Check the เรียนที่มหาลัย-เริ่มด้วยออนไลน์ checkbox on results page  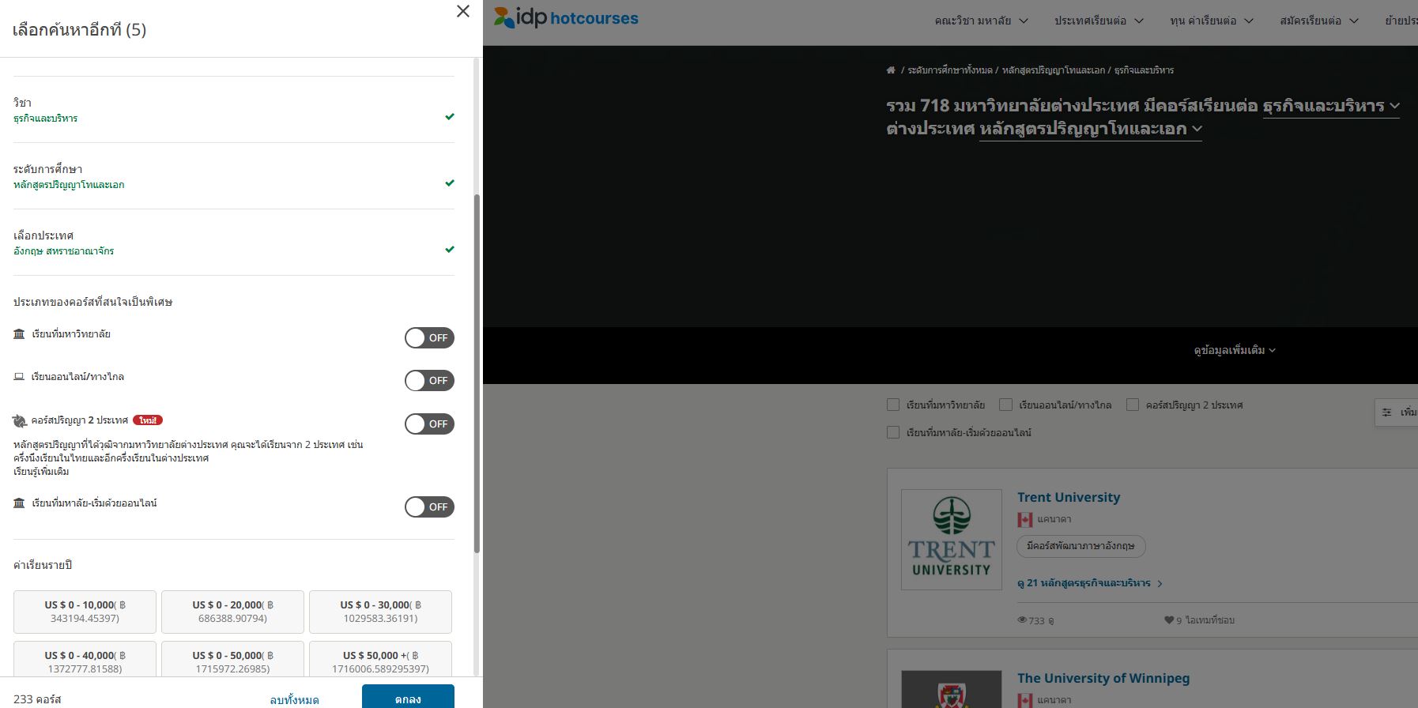point(893,432)
